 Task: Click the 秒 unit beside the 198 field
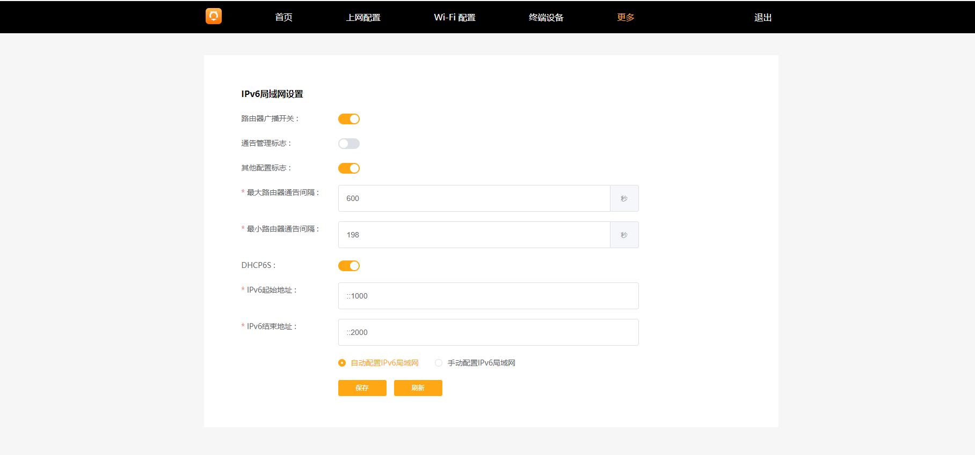[x=624, y=235]
